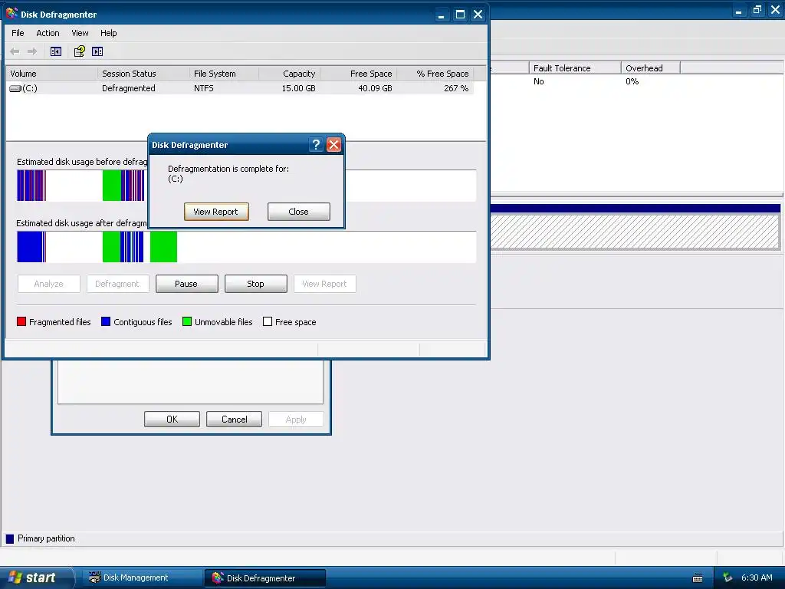The height and width of the screenshot is (589, 785).
Task: Open the Help toolbar icon
Action: tap(80, 51)
